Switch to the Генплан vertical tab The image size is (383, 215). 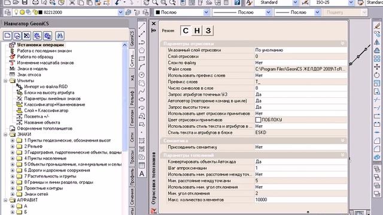[x=132, y=118]
